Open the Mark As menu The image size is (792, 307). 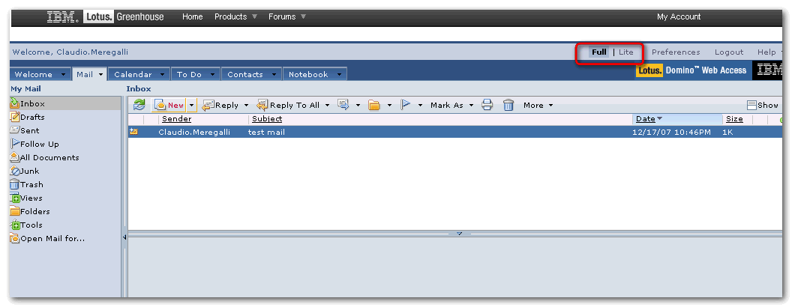click(x=451, y=106)
